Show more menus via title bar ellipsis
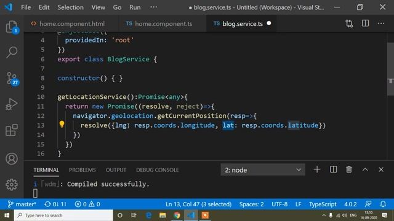The image size is (394, 221). coord(153,7)
